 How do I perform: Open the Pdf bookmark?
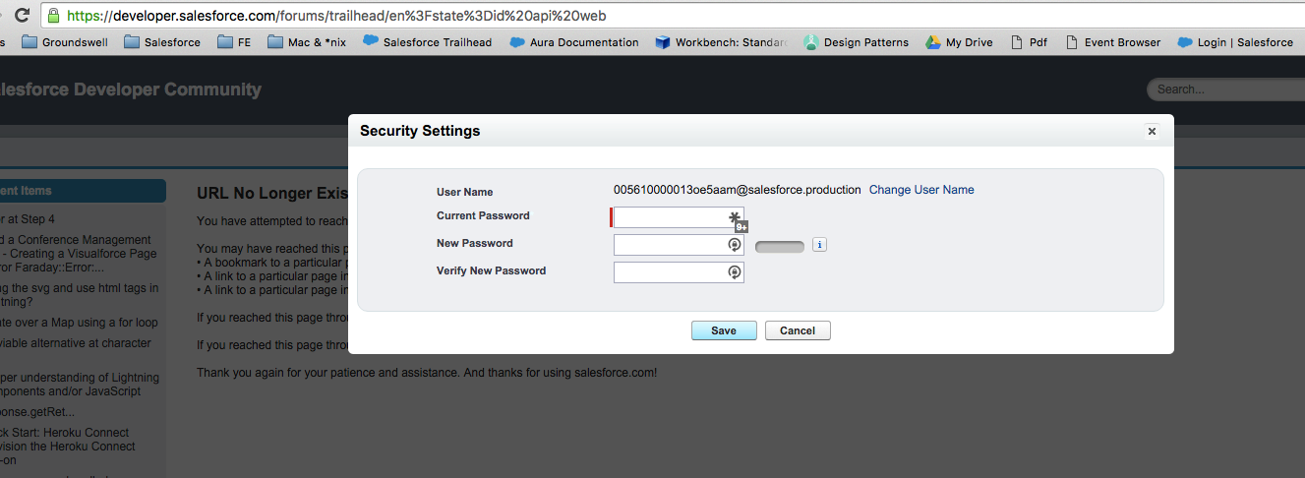[1029, 42]
